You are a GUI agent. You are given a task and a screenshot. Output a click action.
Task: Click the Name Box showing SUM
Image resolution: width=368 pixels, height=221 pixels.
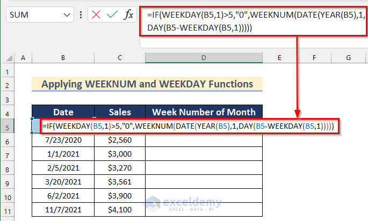[x=32, y=15]
